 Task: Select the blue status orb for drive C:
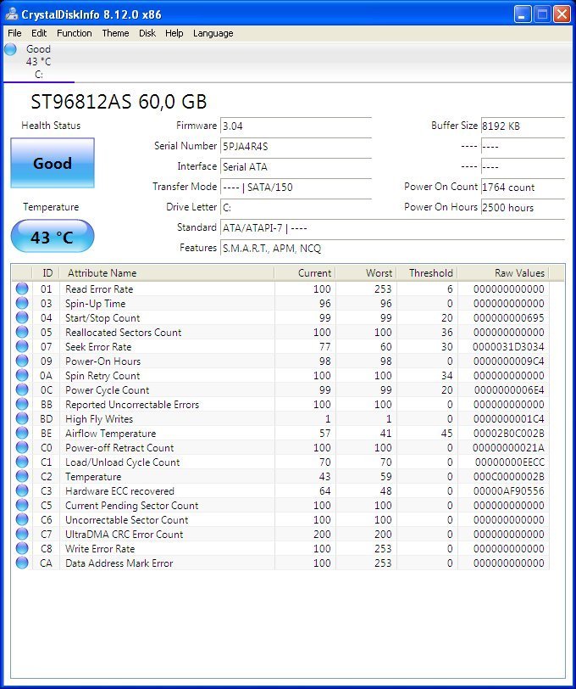click(10, 49)
